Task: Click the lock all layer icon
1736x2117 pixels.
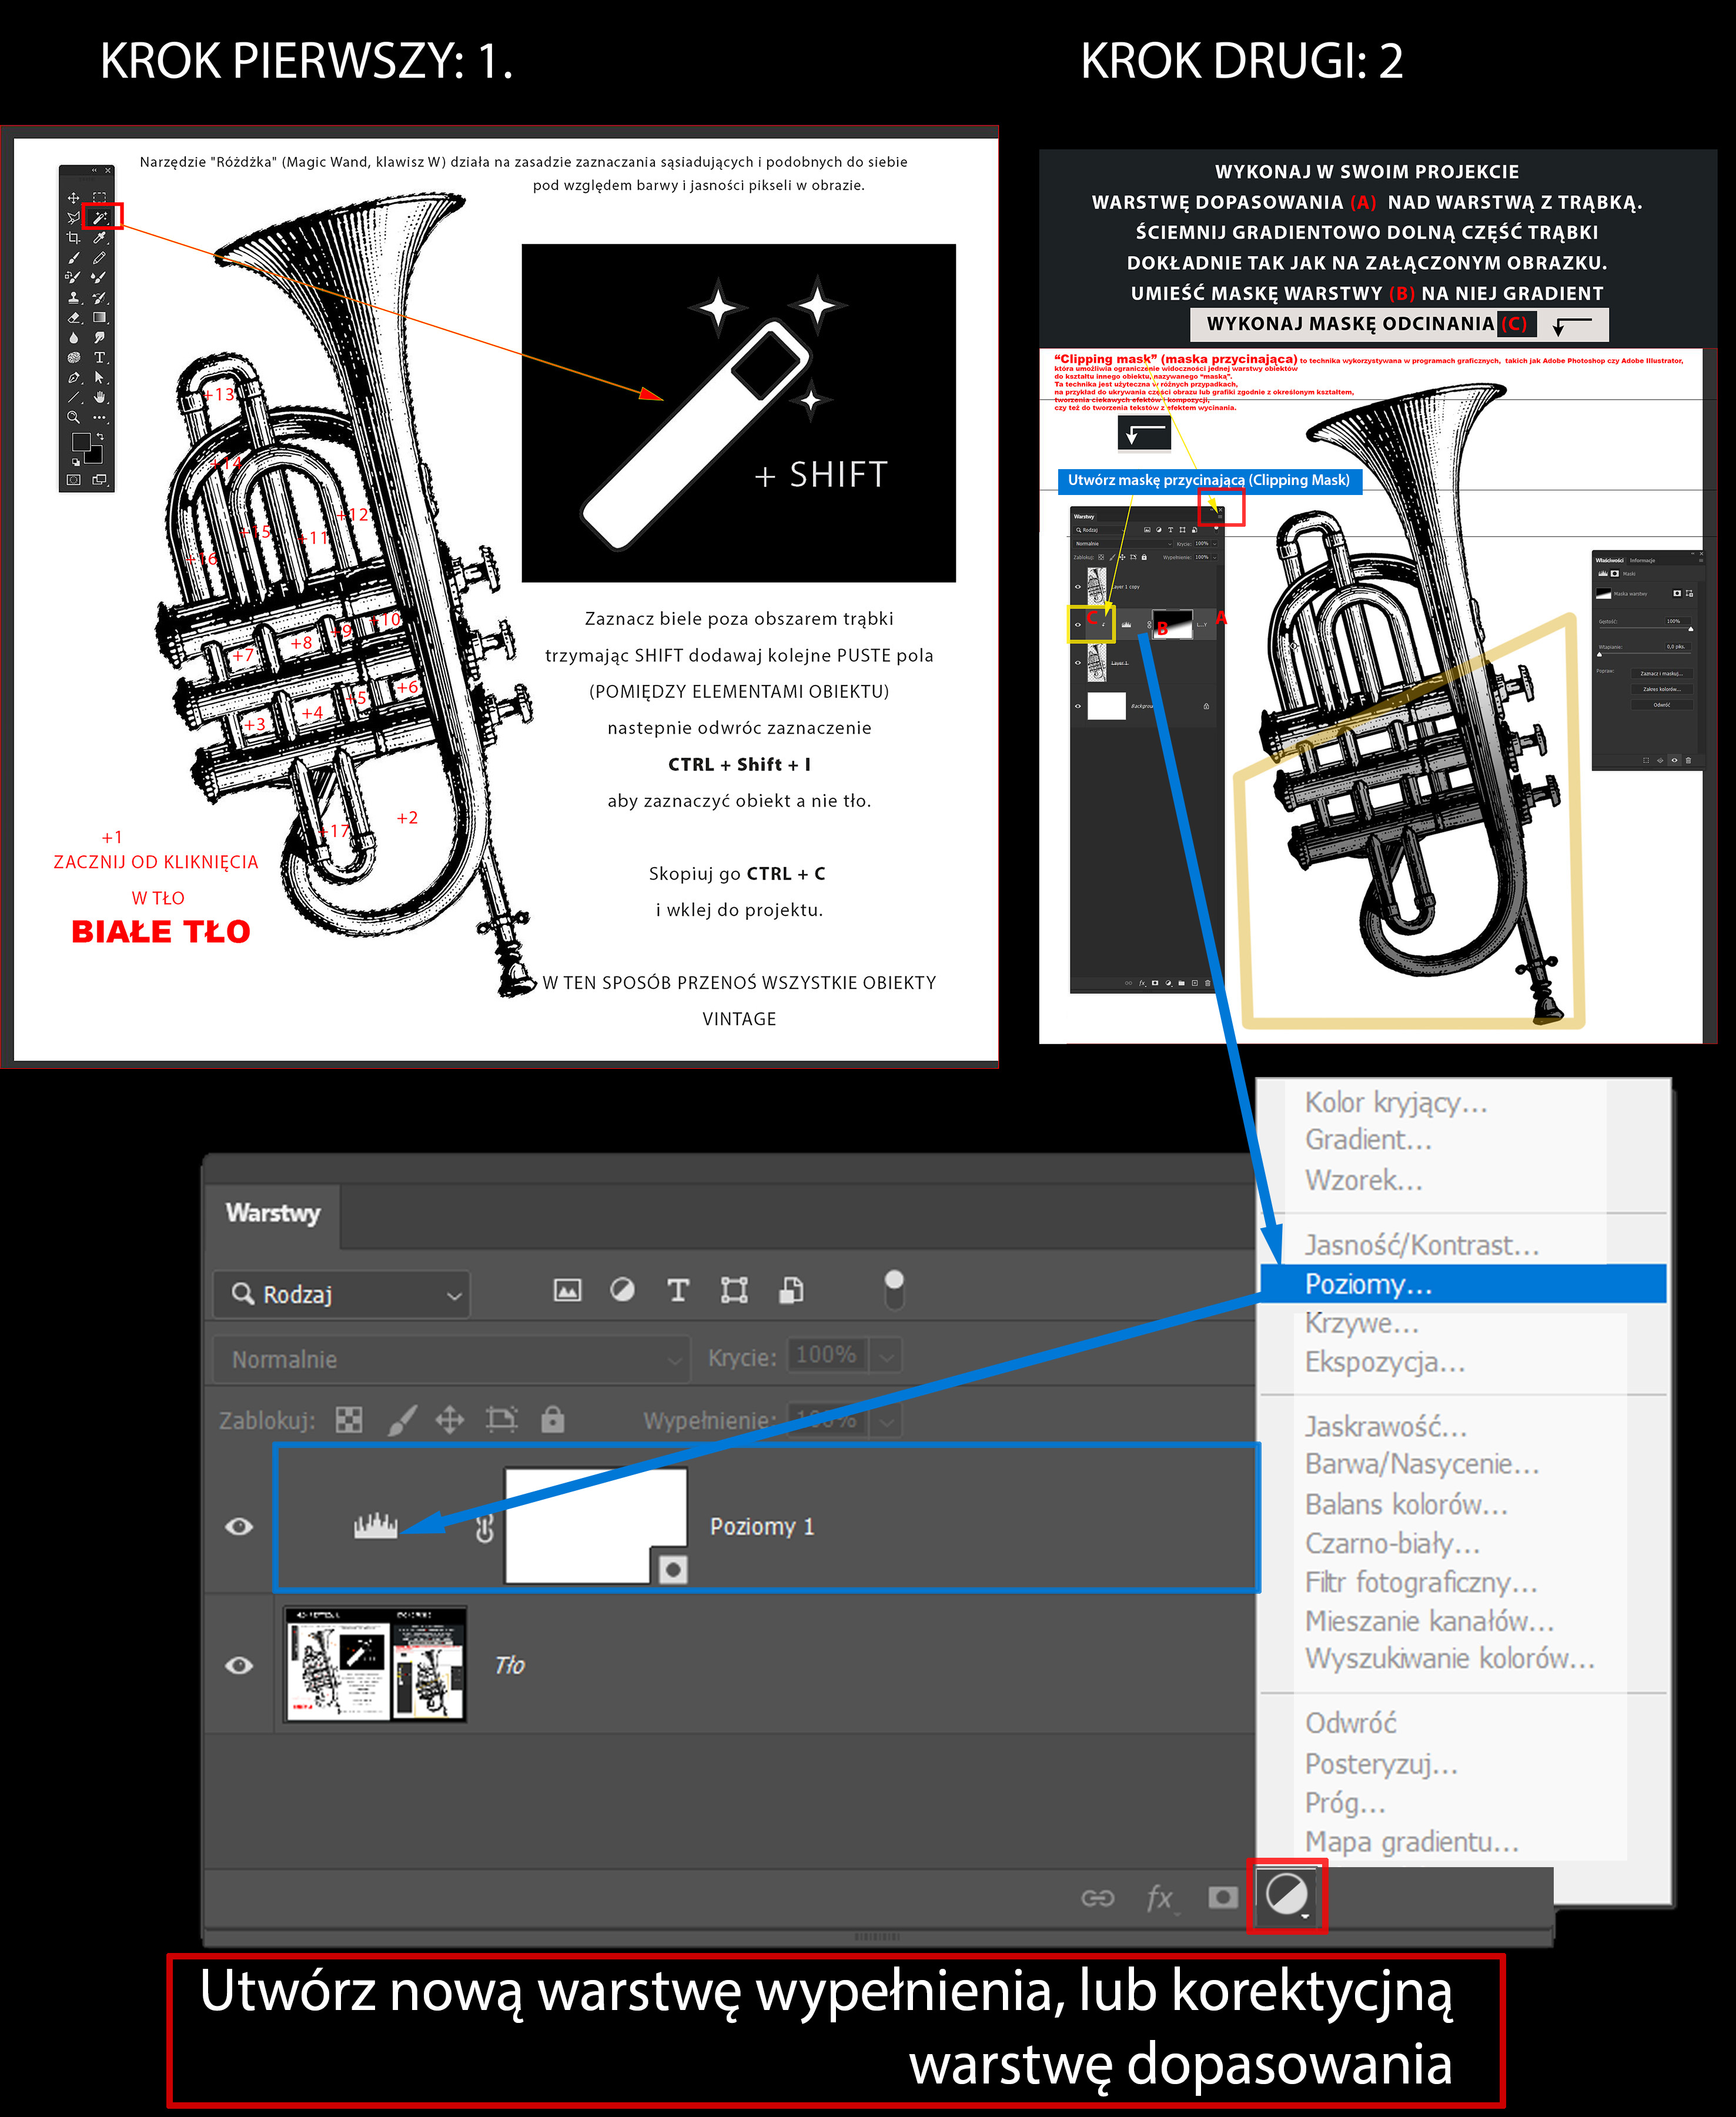Action: point(552,1420)
